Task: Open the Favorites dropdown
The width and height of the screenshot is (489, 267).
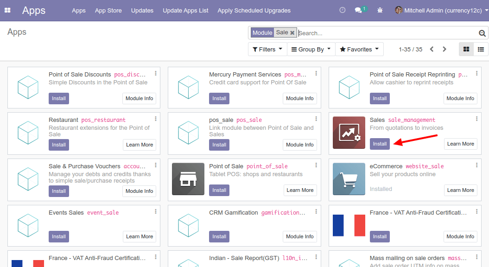Action: click(x=359, y=49)
